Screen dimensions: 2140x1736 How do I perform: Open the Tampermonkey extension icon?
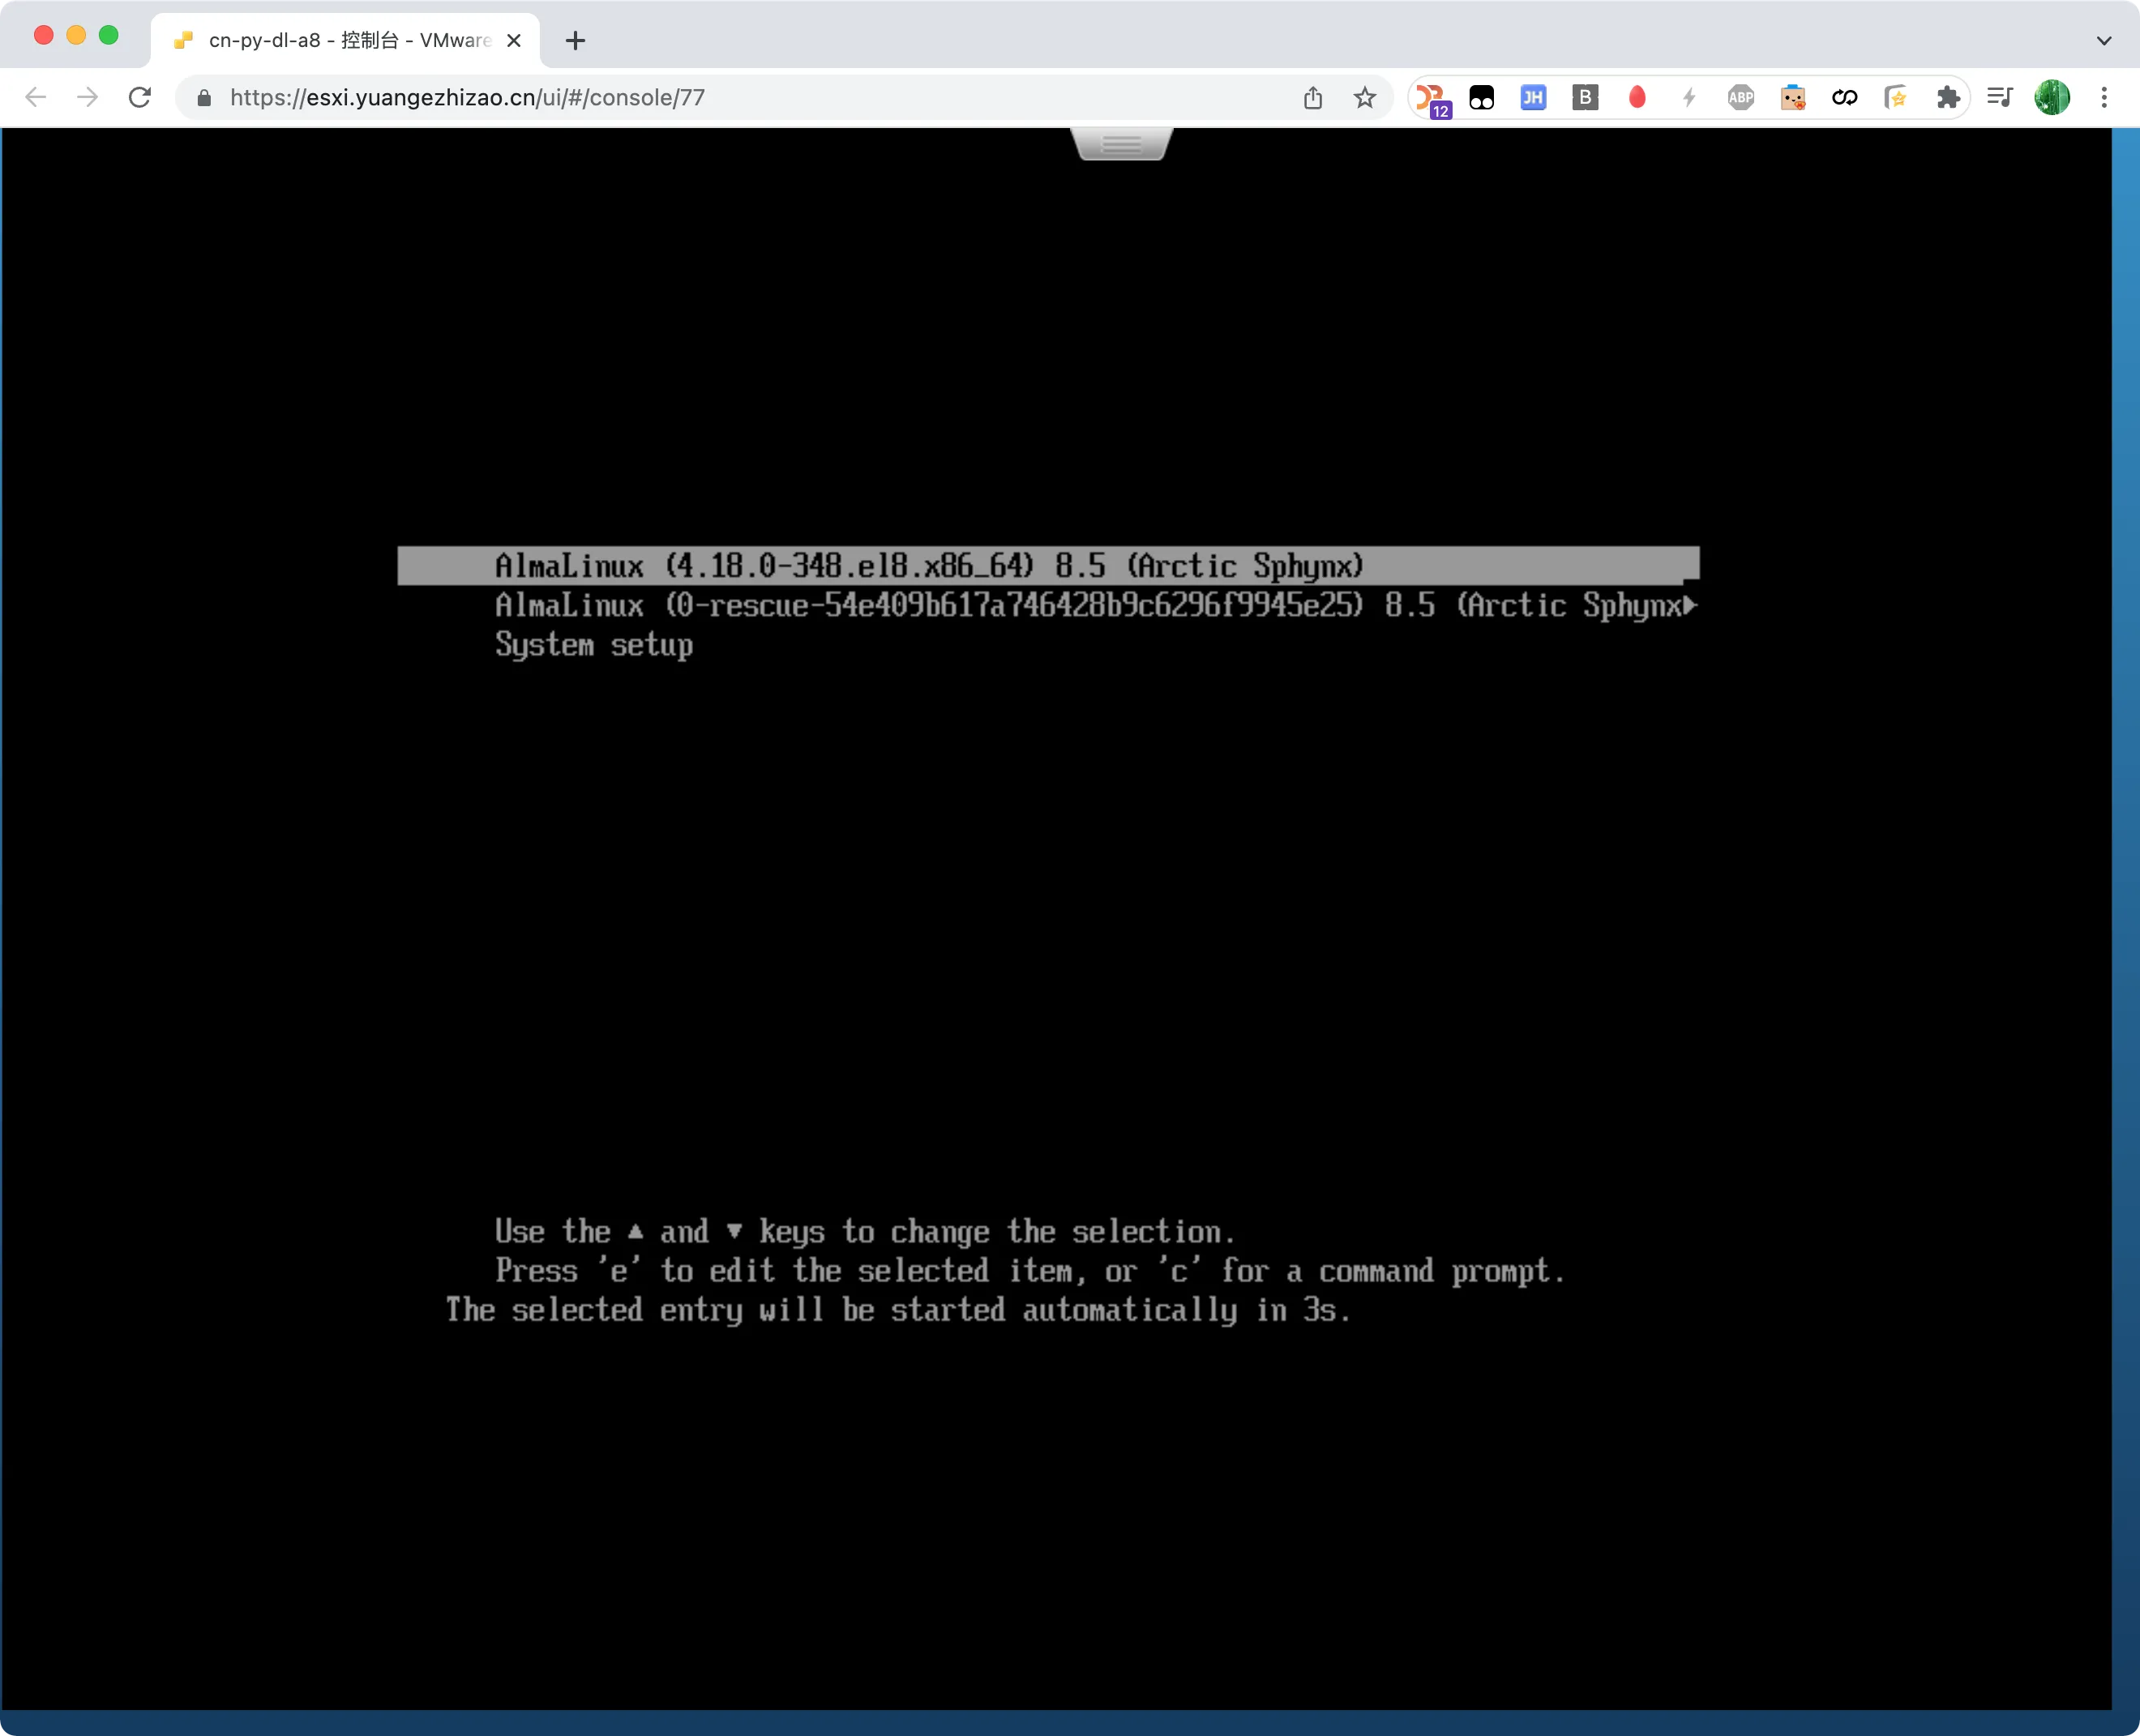[x=1482, y=97]
